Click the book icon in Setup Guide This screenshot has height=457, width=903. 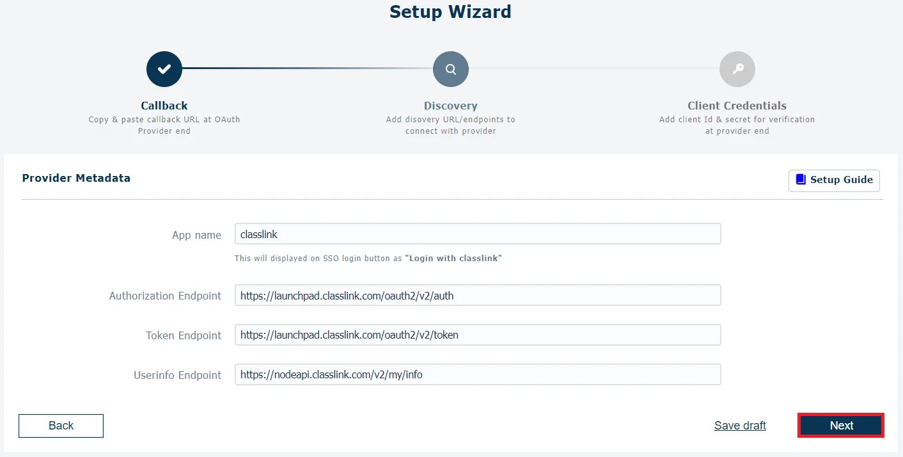[801, 179]
